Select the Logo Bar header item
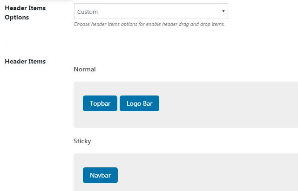 [x=139, y=103]
